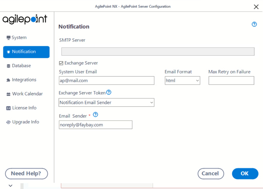Click the Email Format label
The image size is (263, 189).
coord(178,72)
